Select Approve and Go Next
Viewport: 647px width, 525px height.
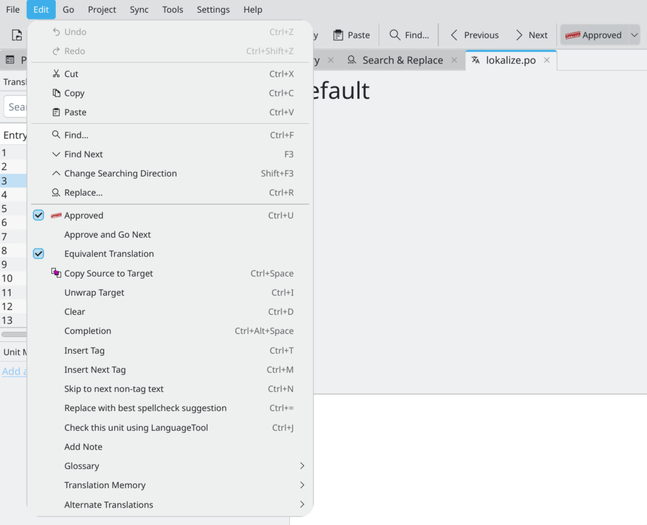tap(107, 235)
